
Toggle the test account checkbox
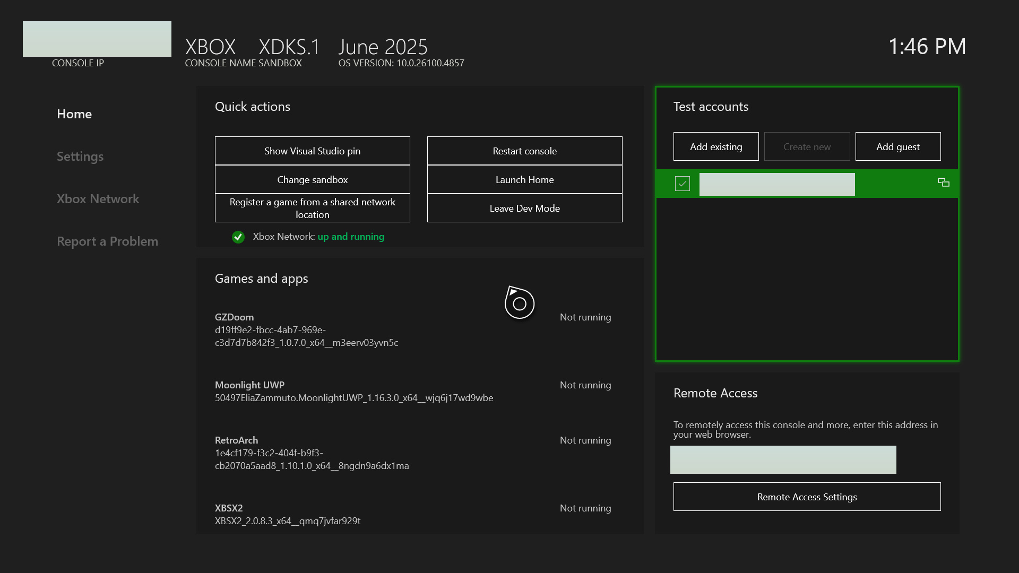pos(683,184)
